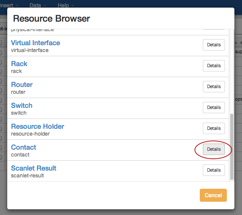Open the Scanlet Result link
Image resolution: width=242 pixels, height=215 pixels.
pos(33,168)
